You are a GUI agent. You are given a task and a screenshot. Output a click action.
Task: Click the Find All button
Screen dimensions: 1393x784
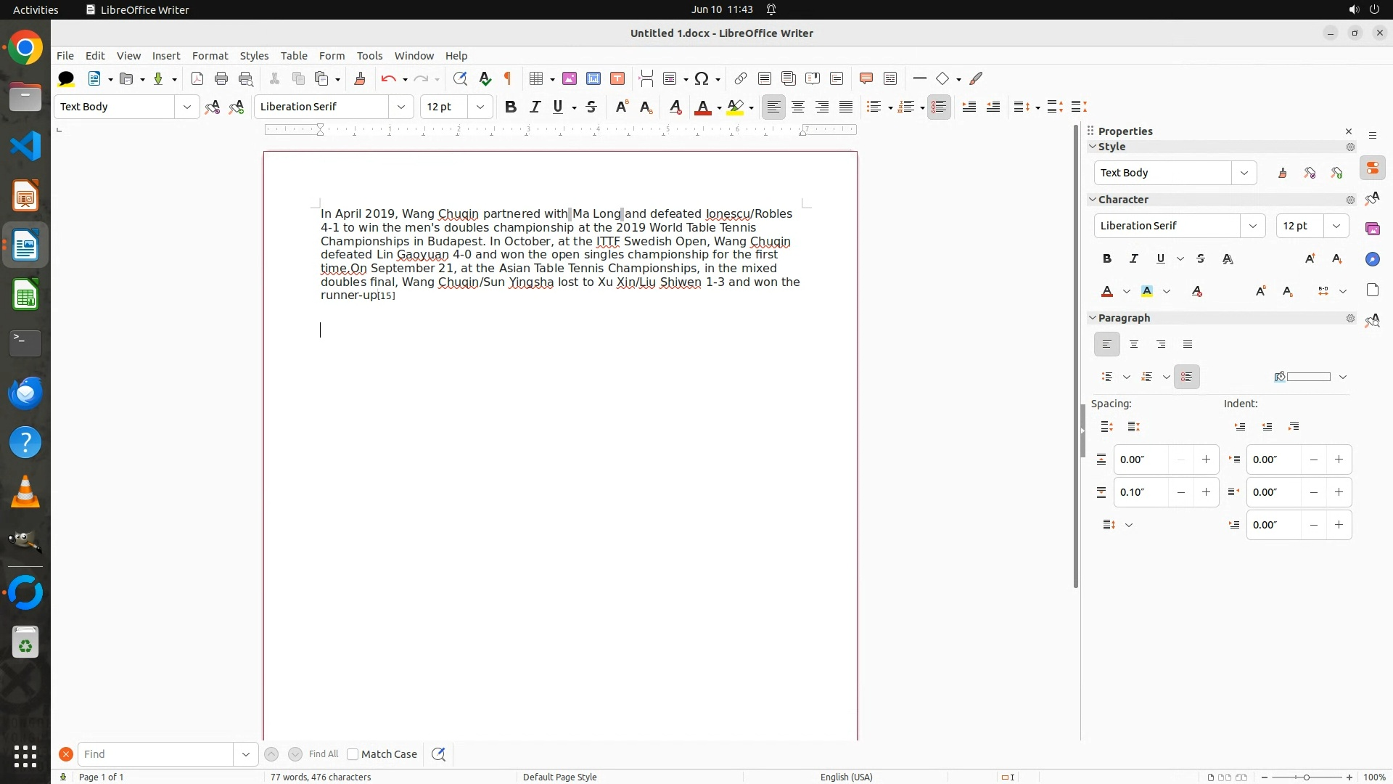pos(323,754)
